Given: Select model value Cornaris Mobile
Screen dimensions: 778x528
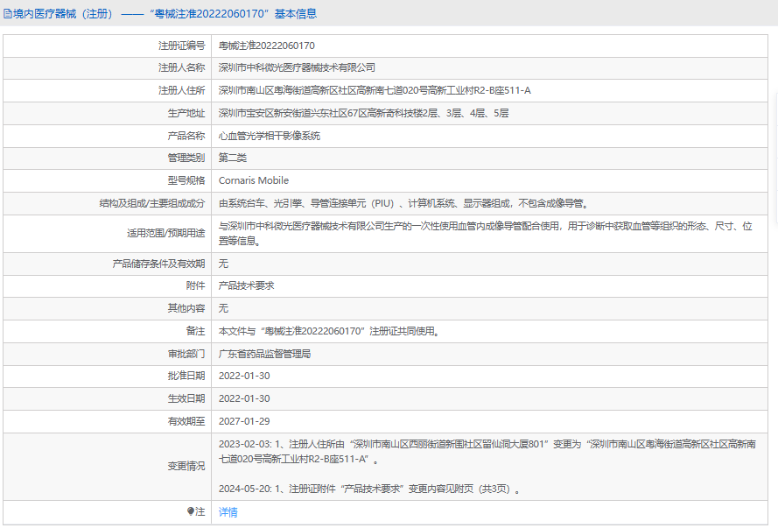Looking at the screenshot, I should point(254,180).
